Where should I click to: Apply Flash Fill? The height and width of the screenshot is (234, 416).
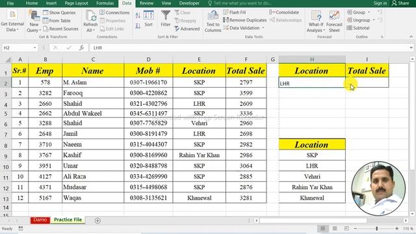pyautogui.click(x=235, y=12)
